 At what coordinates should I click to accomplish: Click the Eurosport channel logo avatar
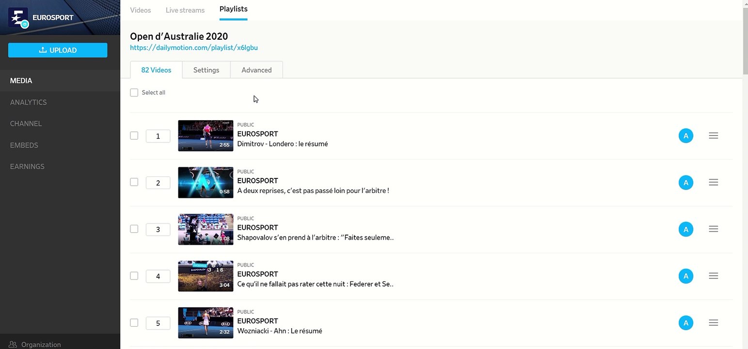(x=18, y=17)
